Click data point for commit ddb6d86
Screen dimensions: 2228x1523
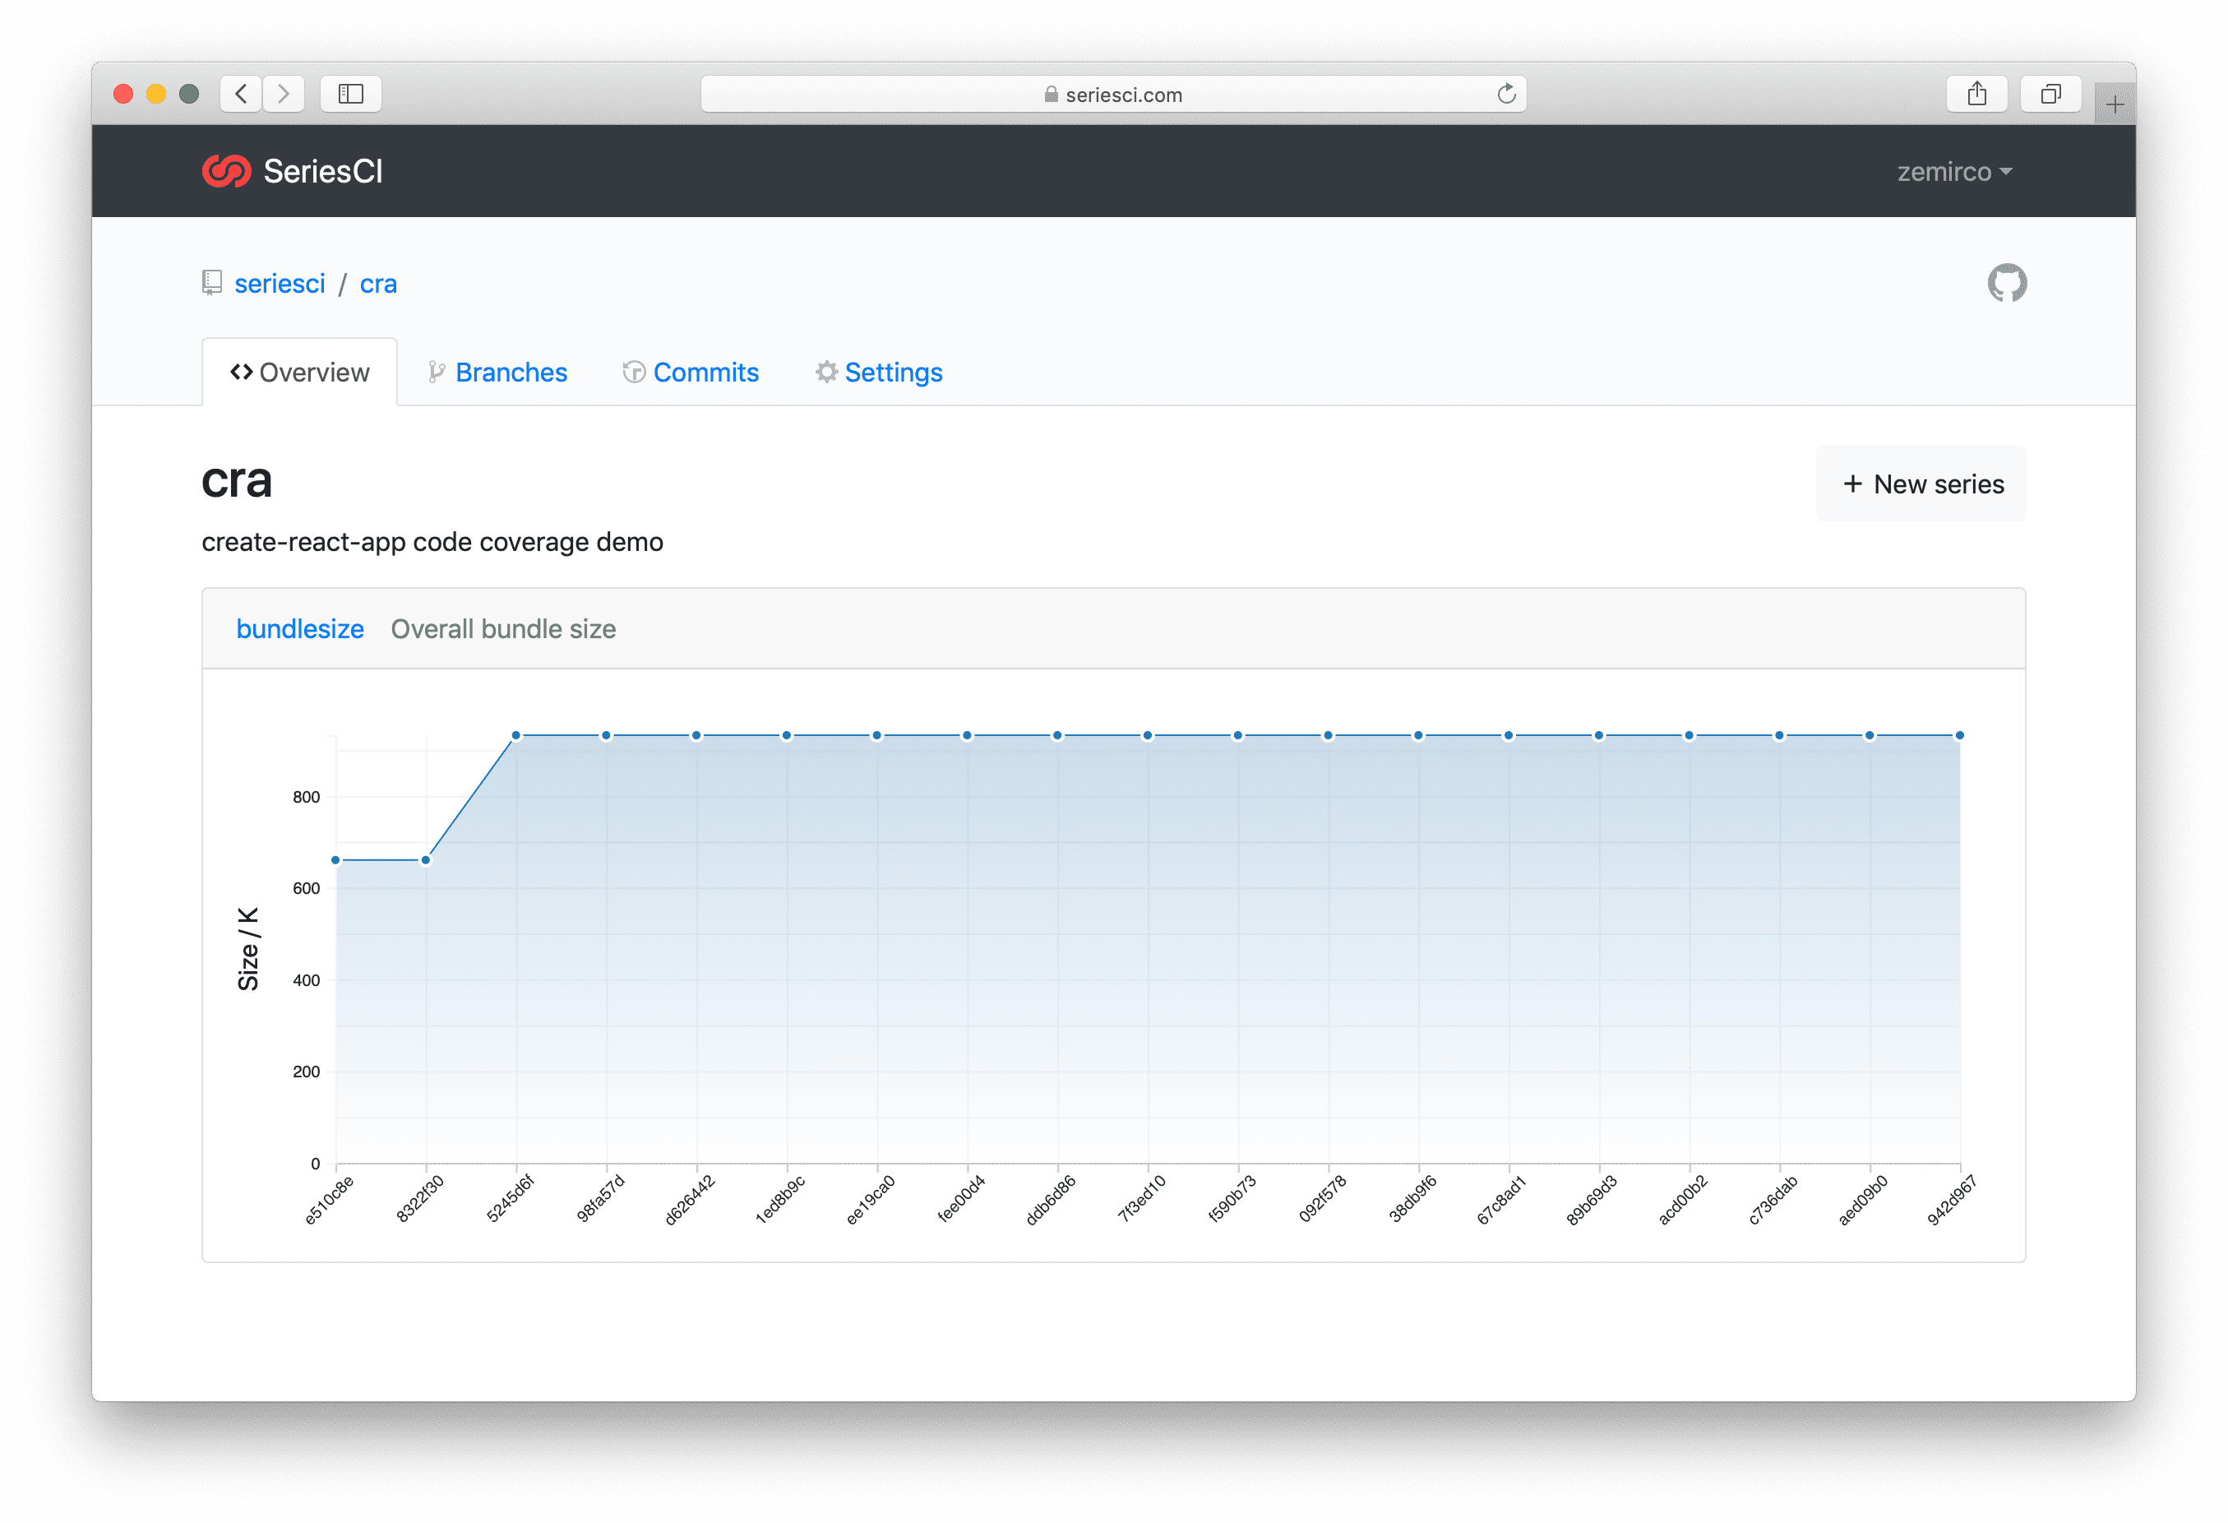(1057, 736)
